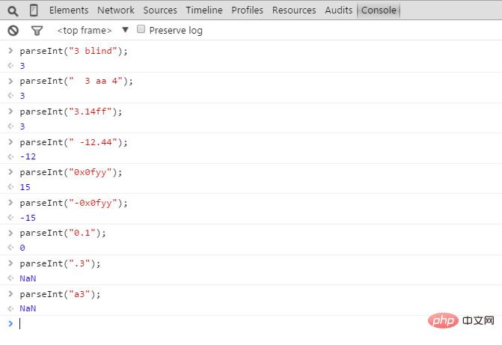Click the parseInt(" -12.44") entry

[73, 142]
